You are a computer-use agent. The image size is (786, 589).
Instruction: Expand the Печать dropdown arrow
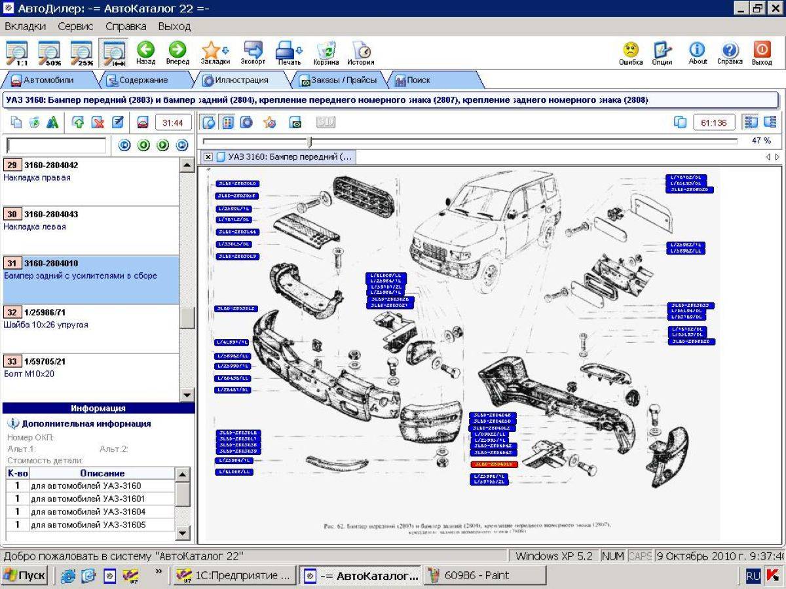pyautogui.click(x=299, y=50)
